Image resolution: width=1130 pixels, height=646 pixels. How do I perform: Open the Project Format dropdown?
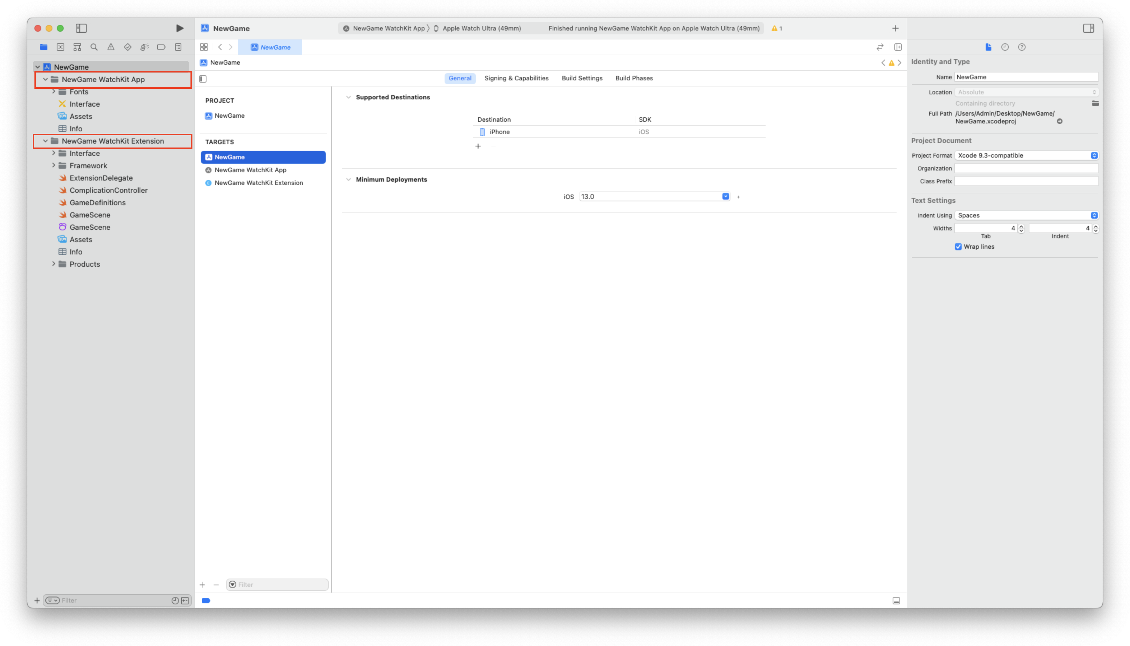coord(1026,155)
